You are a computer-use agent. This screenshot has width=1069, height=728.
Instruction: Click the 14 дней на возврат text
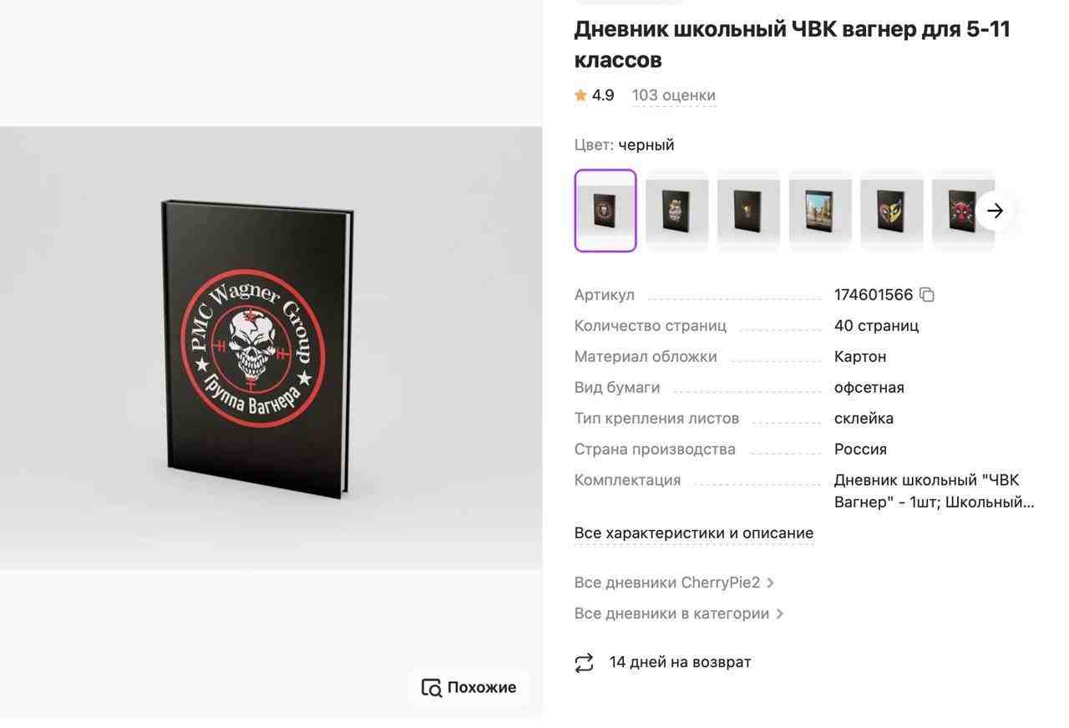click(x=680, y=662)
